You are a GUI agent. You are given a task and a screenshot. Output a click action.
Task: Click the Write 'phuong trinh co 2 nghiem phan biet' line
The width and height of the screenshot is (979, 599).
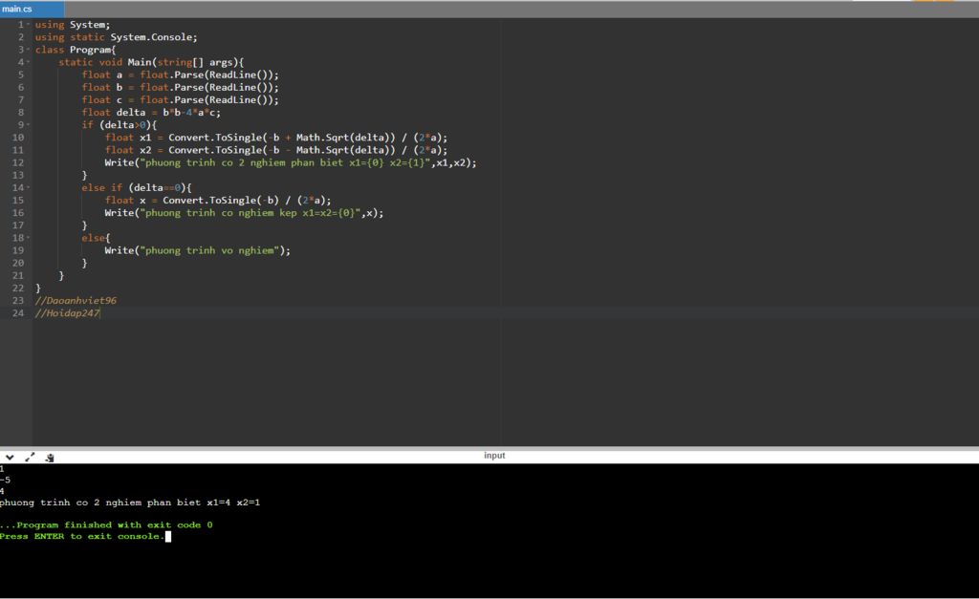point(291,162)
